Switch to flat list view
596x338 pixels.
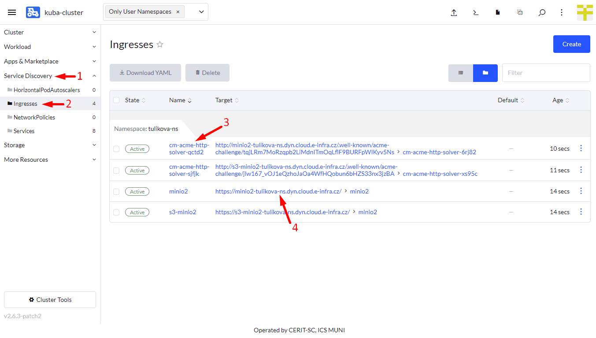click(461, 73)
